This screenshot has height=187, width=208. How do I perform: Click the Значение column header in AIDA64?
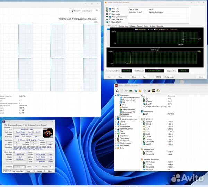click(x=171, y=96)
